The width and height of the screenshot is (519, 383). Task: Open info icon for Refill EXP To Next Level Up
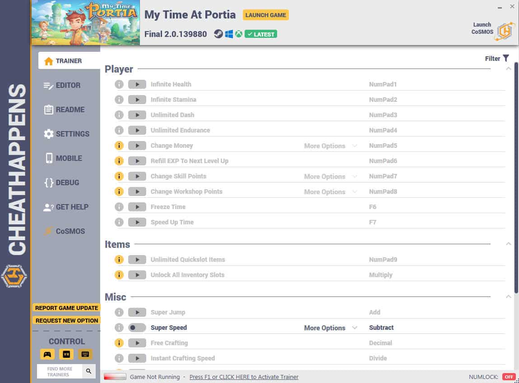[x=119, y=161]
